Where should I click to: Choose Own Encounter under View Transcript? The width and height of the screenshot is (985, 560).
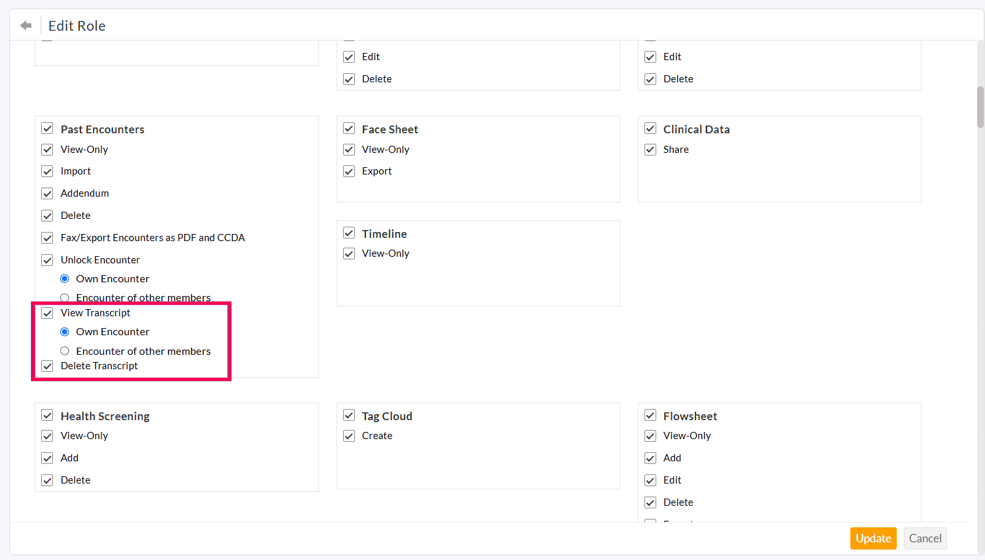click(x=65, y=332)
